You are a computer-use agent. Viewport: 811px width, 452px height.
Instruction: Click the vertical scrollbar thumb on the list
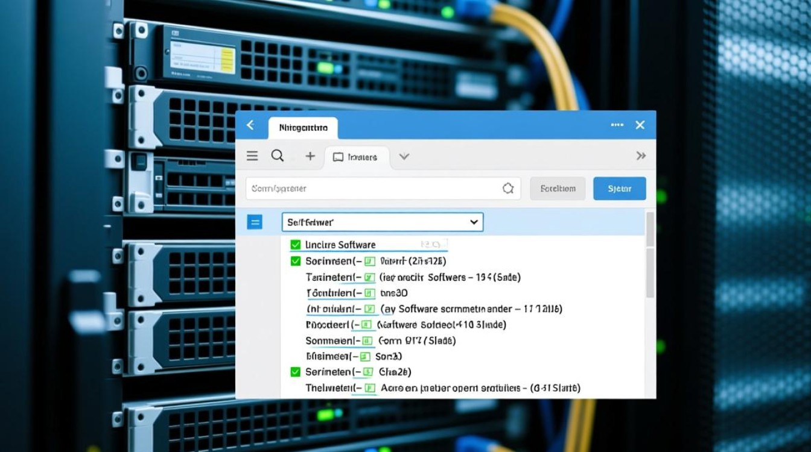tap(650, 271)
